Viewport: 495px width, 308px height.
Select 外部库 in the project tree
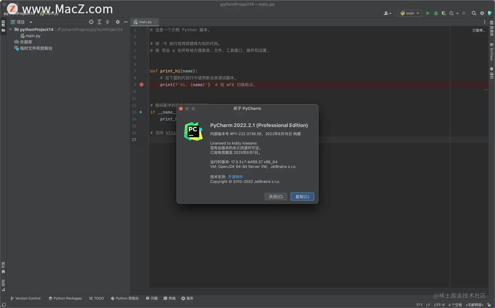point(23,42)
